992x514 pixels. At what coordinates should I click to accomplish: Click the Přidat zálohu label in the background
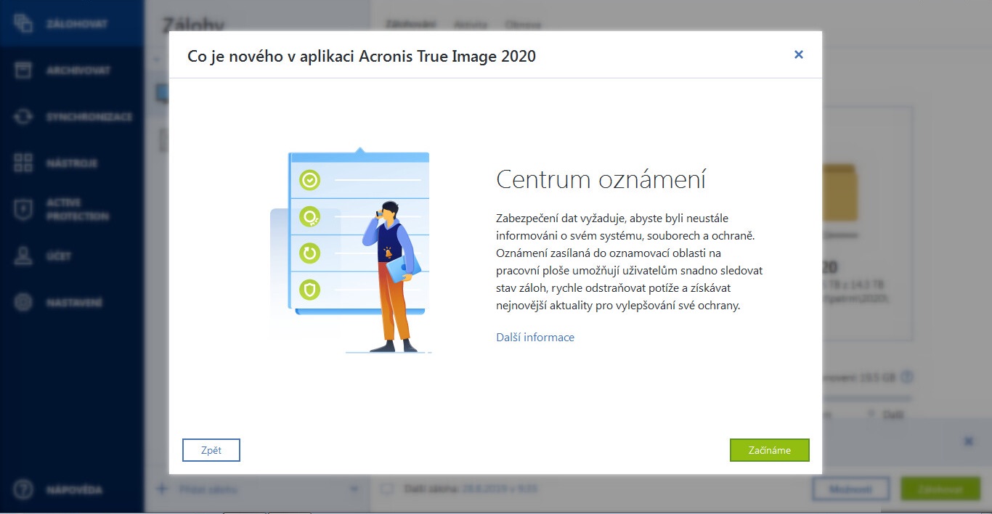tap(208, 489)
